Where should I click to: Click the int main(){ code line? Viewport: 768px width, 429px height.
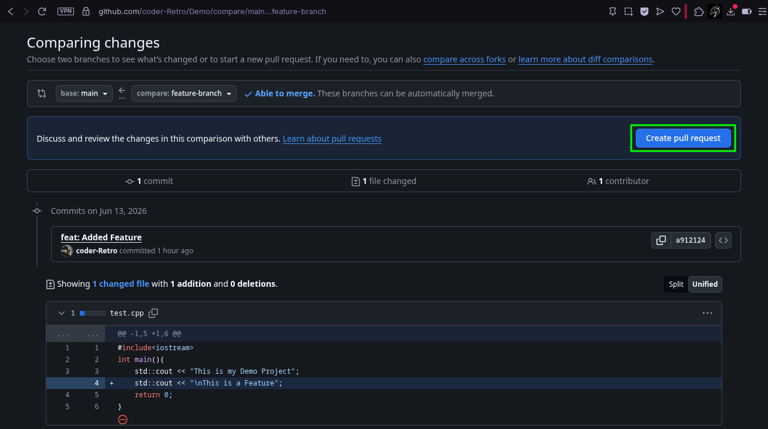(141, 360)
